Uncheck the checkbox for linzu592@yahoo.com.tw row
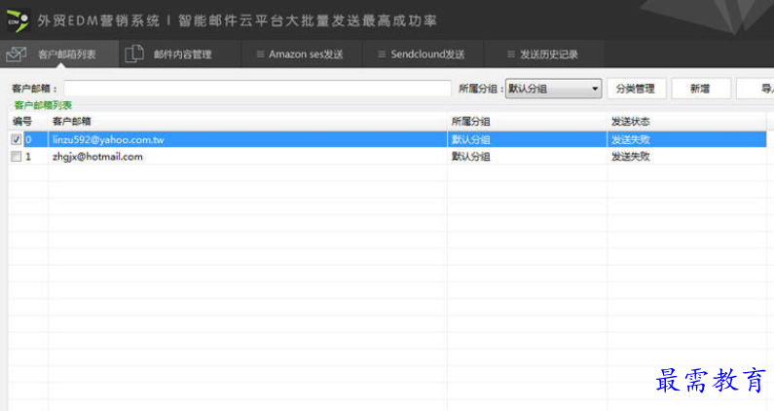Image resolution: width=774 pixels, height=411 pixels. tap(16, 140)
